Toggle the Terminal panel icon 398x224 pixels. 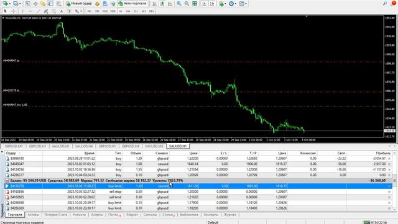51,4
